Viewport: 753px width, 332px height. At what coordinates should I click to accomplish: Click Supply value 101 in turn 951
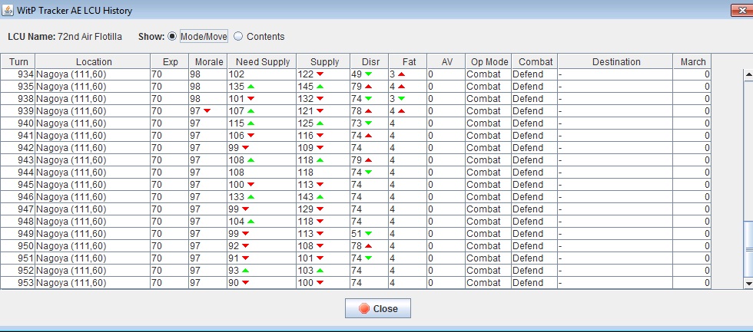pos(323,258)
